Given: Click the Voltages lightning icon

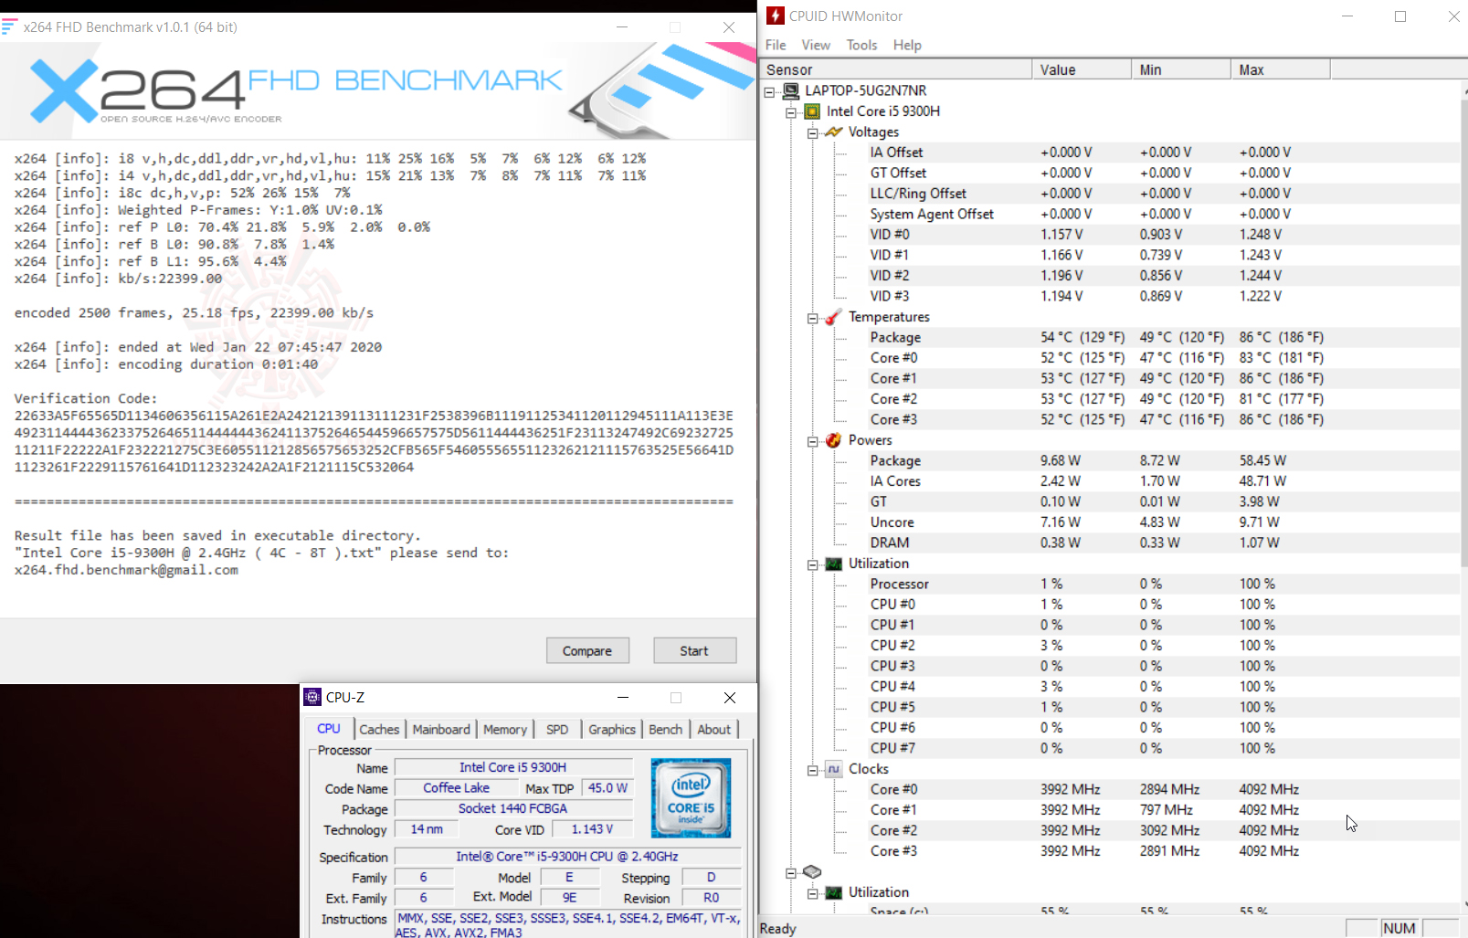Looking at the screenshot, I should coord(833,132).
